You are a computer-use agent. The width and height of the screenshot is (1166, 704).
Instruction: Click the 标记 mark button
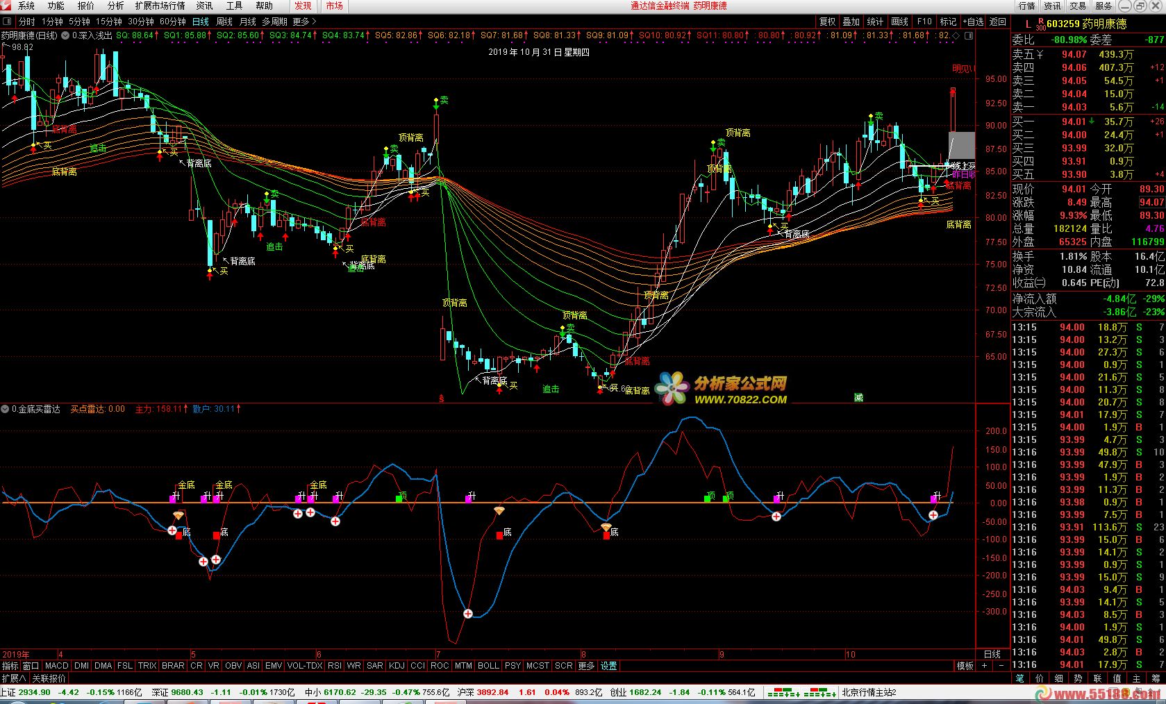tap(949, 22)
